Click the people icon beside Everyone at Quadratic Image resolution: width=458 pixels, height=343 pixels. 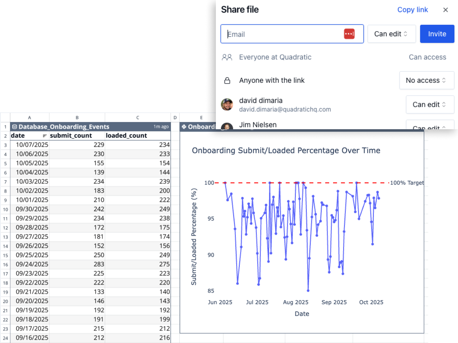click(227, 57)
